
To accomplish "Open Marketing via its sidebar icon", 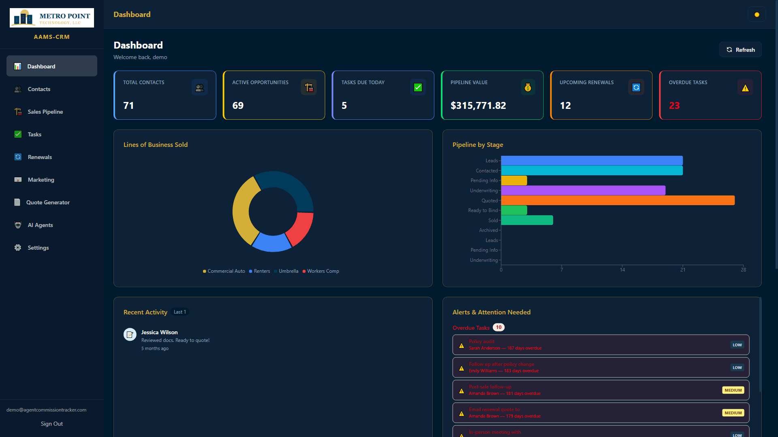I will 18,180.
